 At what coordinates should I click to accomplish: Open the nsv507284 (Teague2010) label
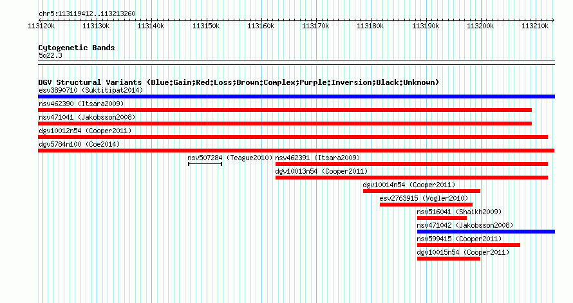pos(230,158)
